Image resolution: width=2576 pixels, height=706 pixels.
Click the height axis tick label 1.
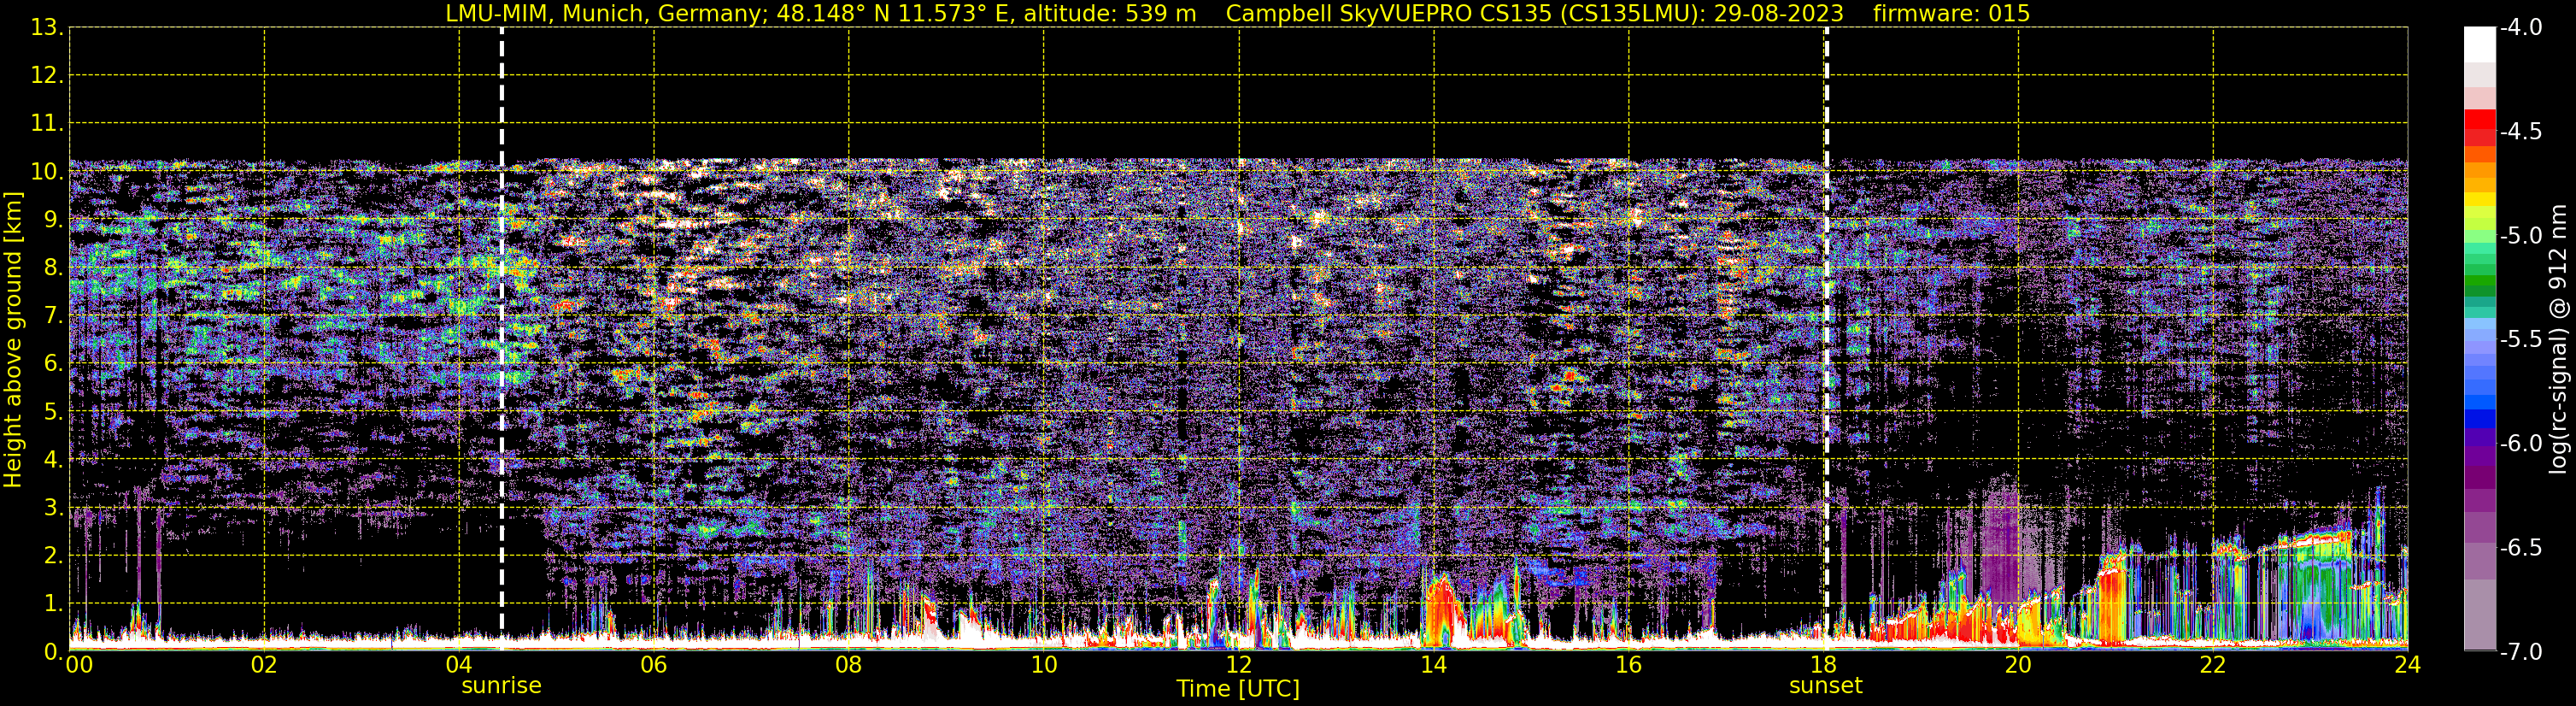[53, 603]
